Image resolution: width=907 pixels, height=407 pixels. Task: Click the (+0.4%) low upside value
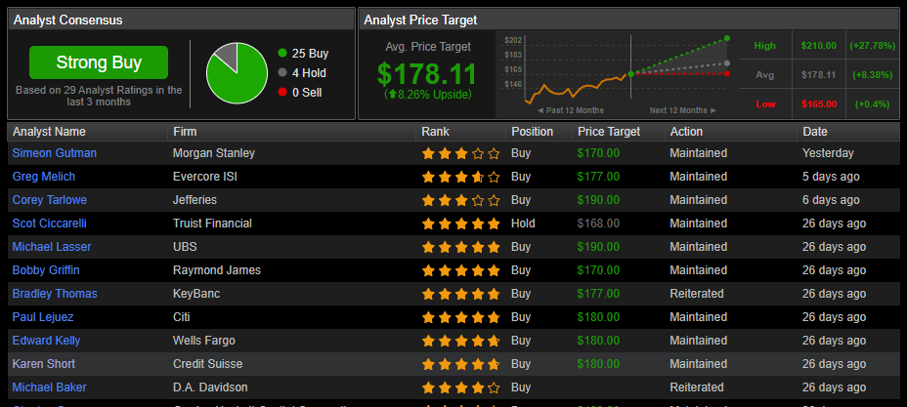(x=872, y=103)
